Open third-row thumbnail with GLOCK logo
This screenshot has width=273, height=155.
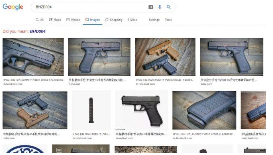coord(81,149)
